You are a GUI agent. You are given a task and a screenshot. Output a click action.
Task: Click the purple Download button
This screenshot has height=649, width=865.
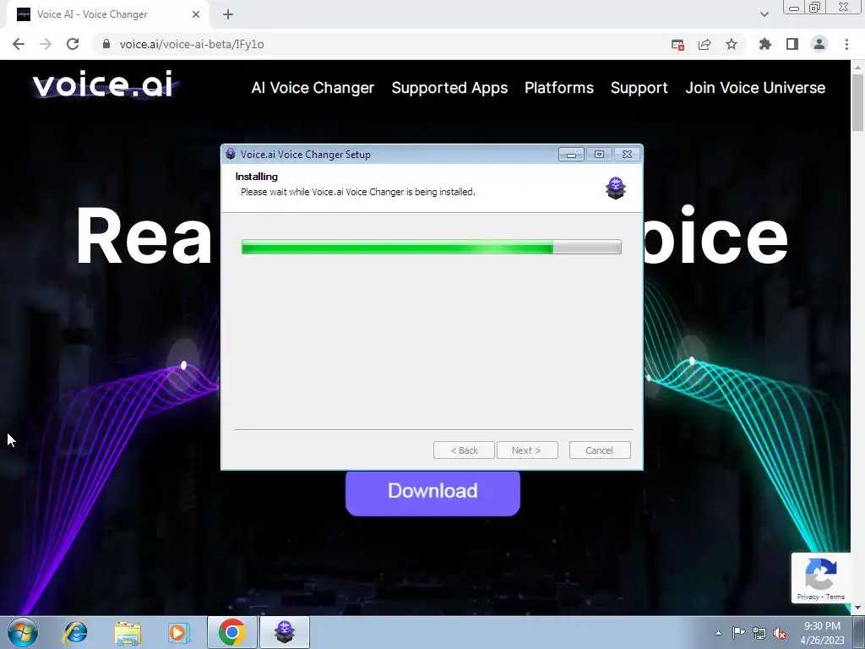tap(432, 493)
